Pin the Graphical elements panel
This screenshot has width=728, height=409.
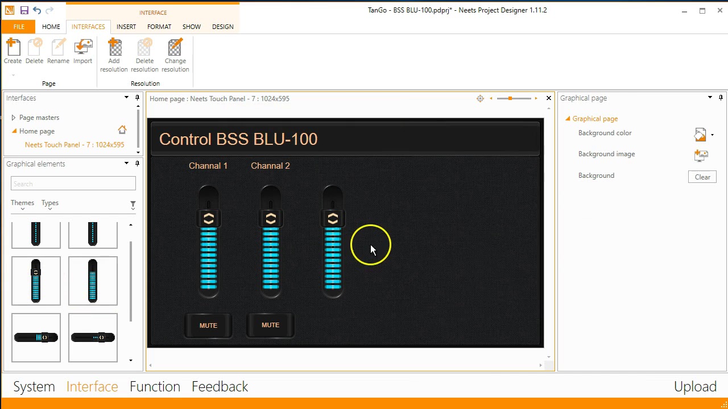(137, 164)
